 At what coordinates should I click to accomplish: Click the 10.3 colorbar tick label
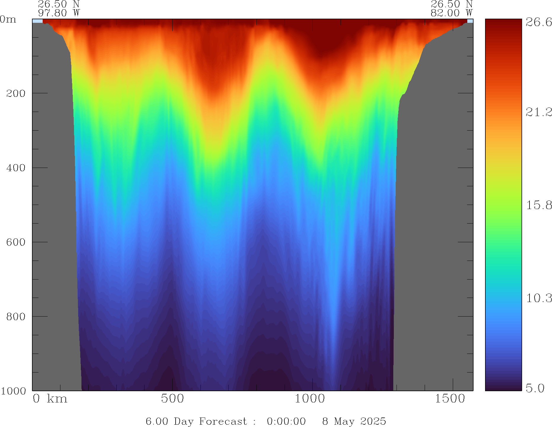538,298
